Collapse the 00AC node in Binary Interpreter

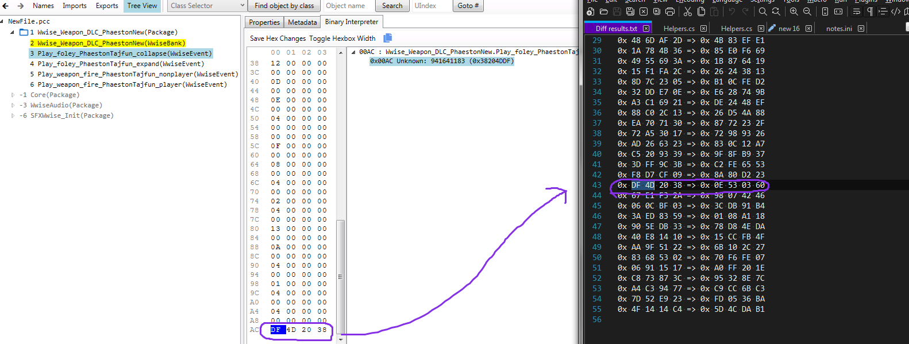(x=353, y=52)
